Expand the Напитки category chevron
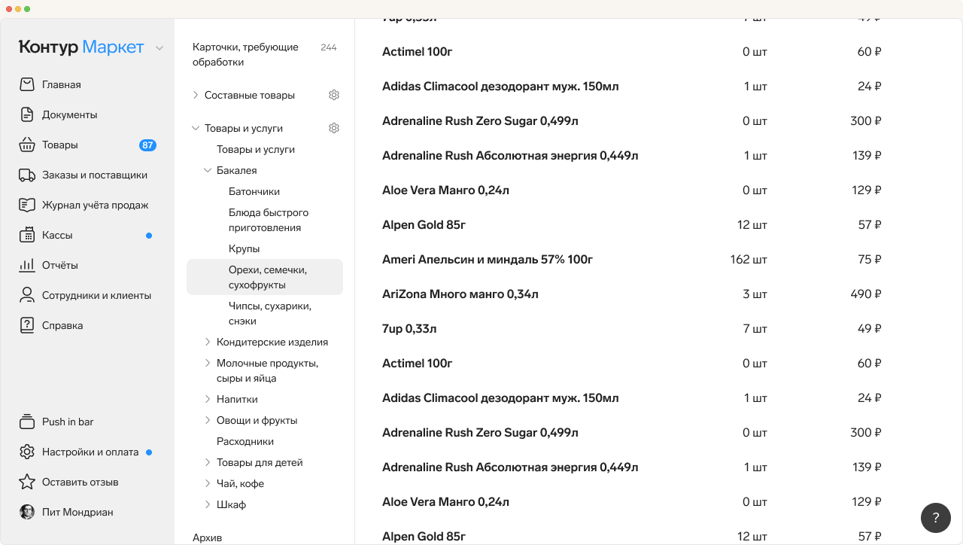Image resolution: width=963 pixels, height=545 pixels. 208,399
